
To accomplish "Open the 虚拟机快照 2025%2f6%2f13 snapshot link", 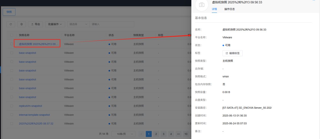I will coord(39,44).
